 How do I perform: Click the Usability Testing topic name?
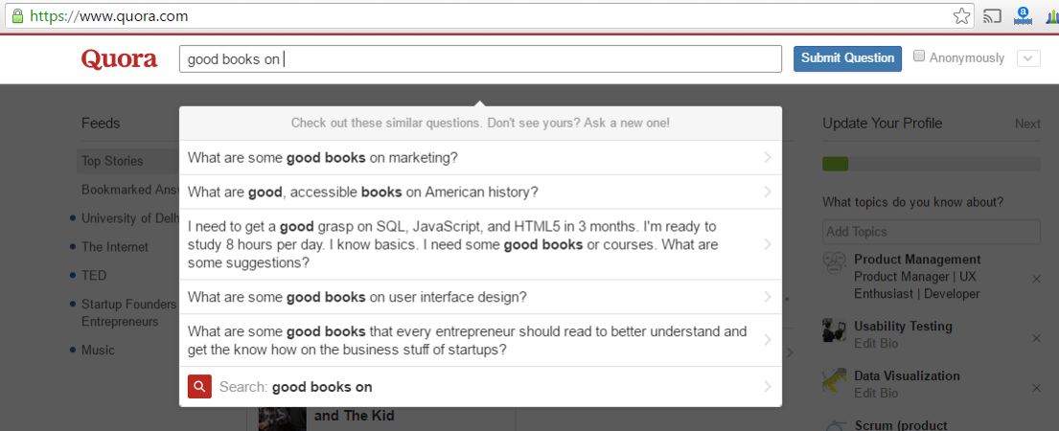pyautogui.click(x=903, y=327)
